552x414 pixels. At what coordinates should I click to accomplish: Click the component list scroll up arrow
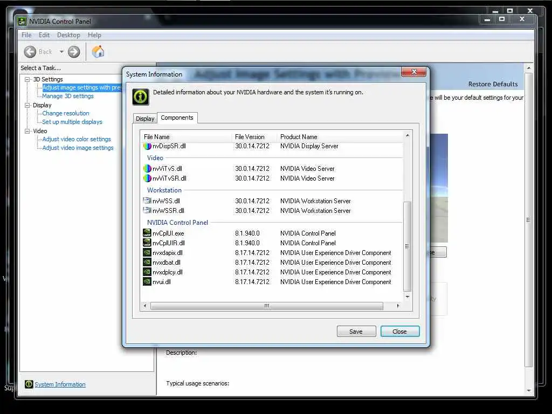[408, 135]
